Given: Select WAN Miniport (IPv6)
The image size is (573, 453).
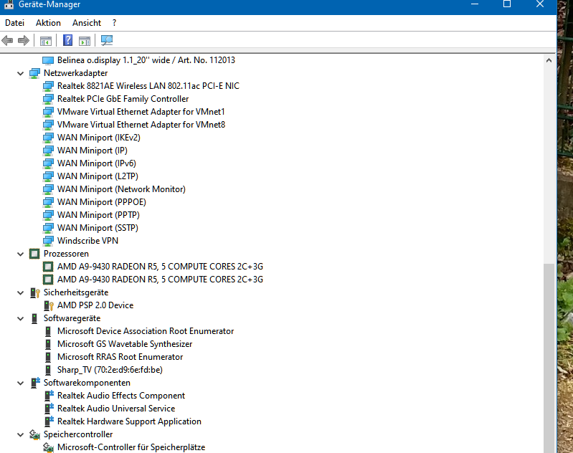Looking at the screenshot, I should point(97,163).
